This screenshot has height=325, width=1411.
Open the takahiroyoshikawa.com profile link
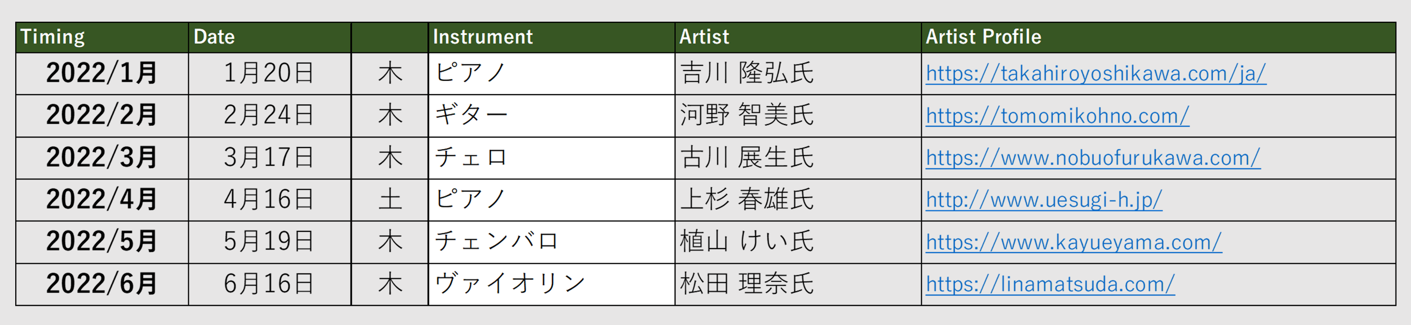tap(1096, 74)
